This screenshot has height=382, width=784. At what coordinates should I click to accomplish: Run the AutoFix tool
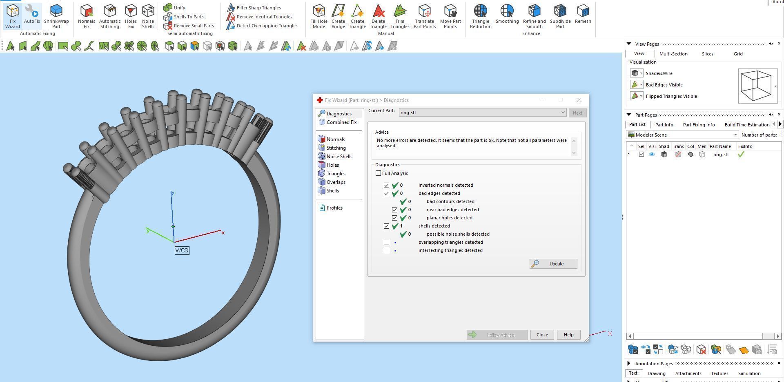click(32, 14)
